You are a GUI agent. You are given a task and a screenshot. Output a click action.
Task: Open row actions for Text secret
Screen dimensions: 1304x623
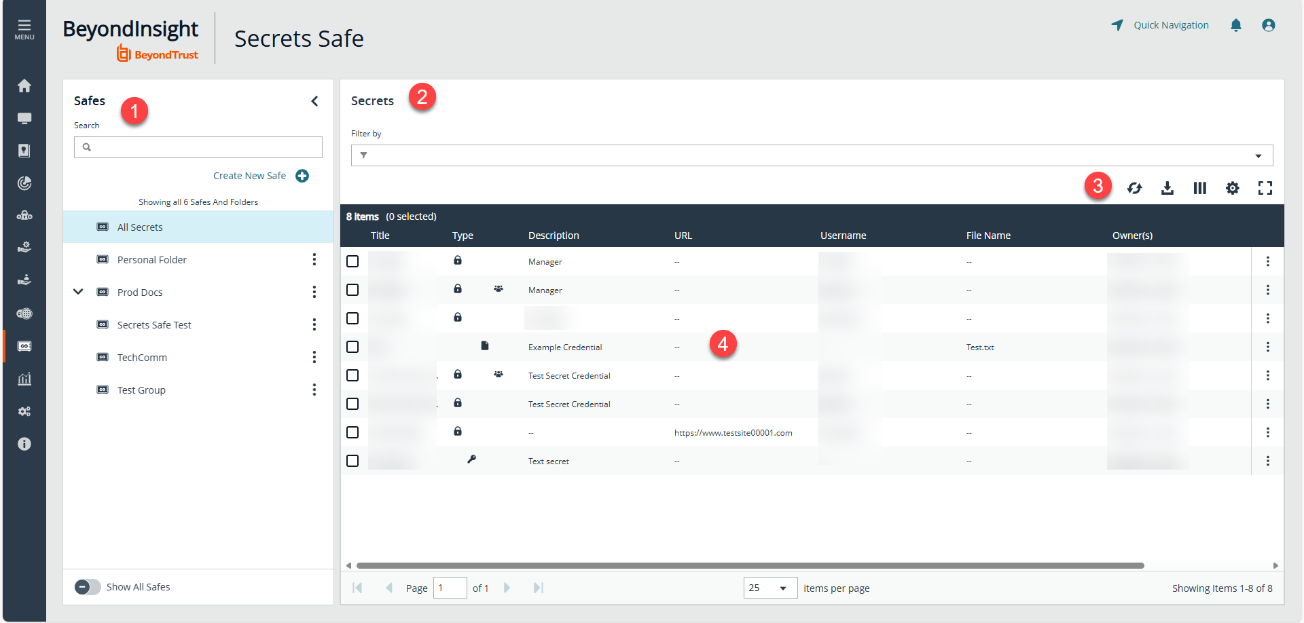tap(1268, 461)
